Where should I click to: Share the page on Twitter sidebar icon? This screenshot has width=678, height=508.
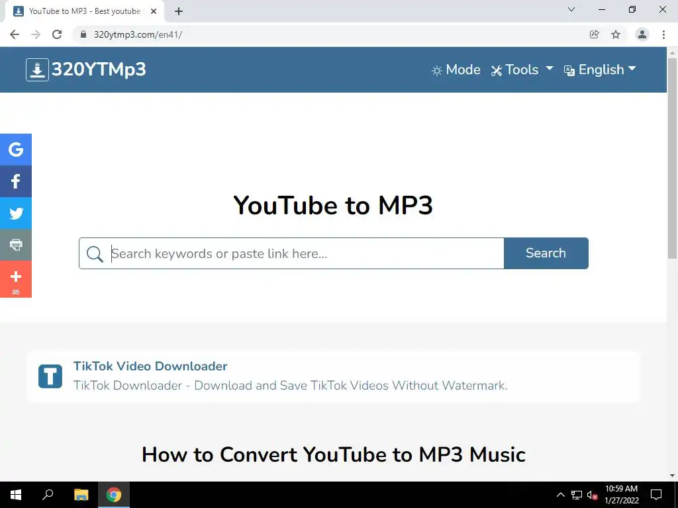coord(16,213)
